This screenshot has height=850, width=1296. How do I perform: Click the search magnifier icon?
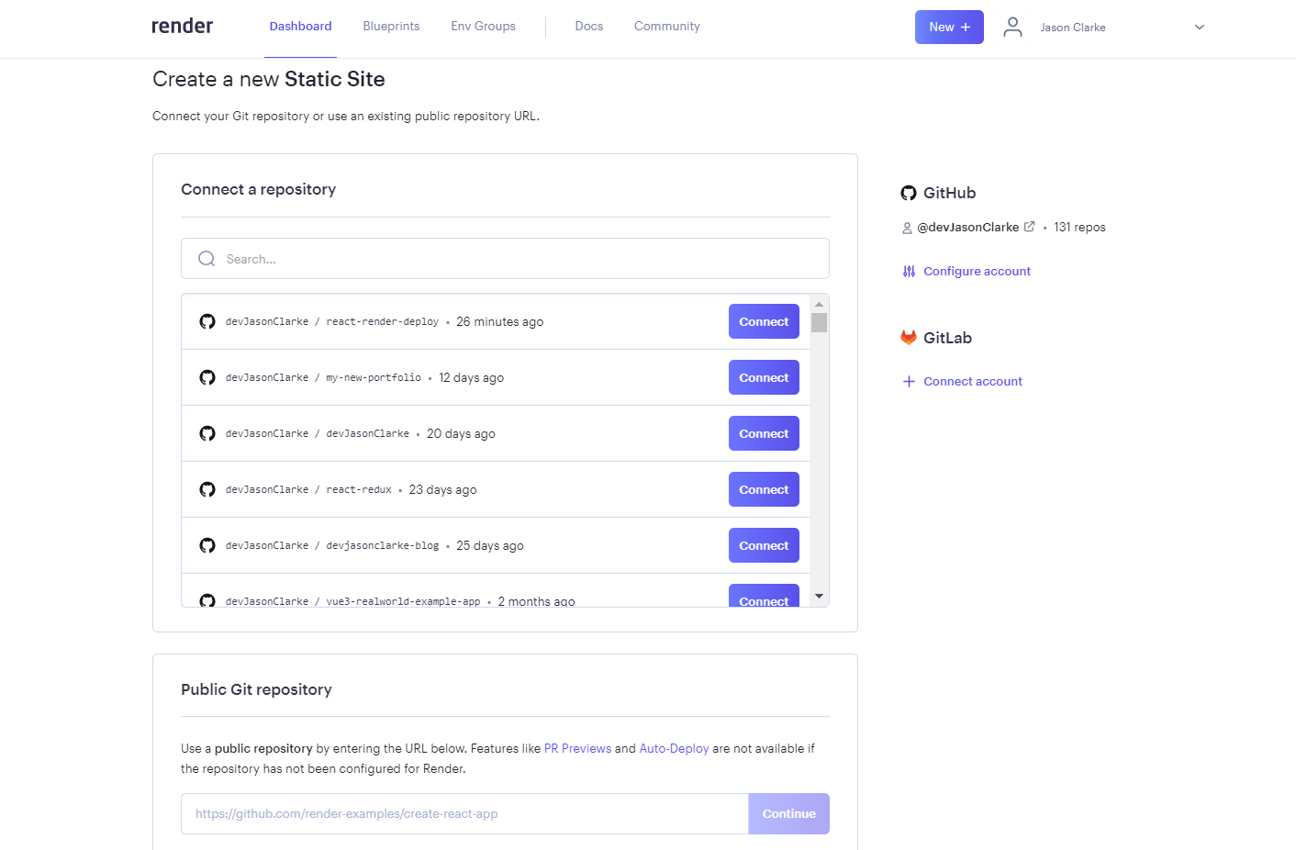coord(207,259)
